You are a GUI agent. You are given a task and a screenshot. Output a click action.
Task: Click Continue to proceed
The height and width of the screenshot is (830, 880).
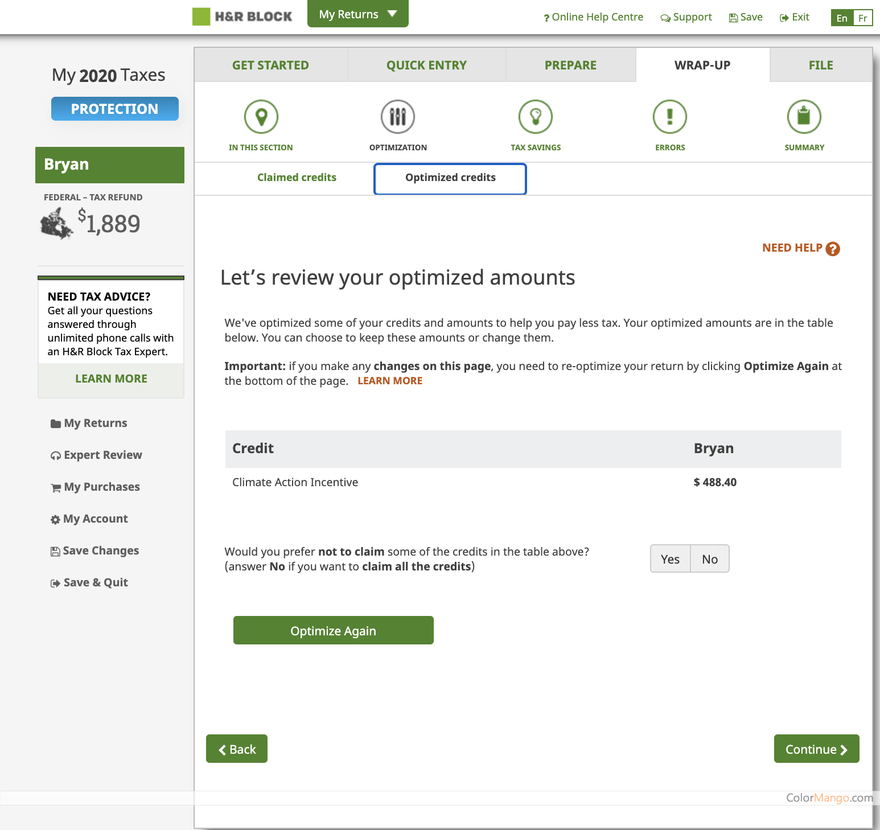point(816,749)
